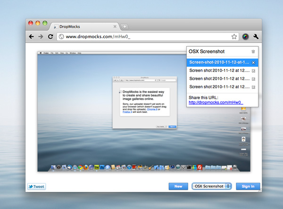Close the DropMocks tab
The width and height of the screenshot is (283, 209).
[115, 26]
